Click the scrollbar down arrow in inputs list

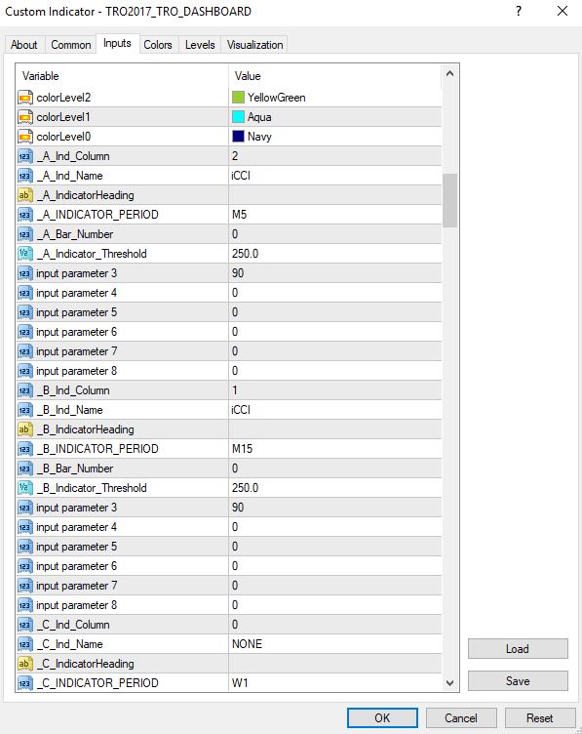click(x=449, y=683)
